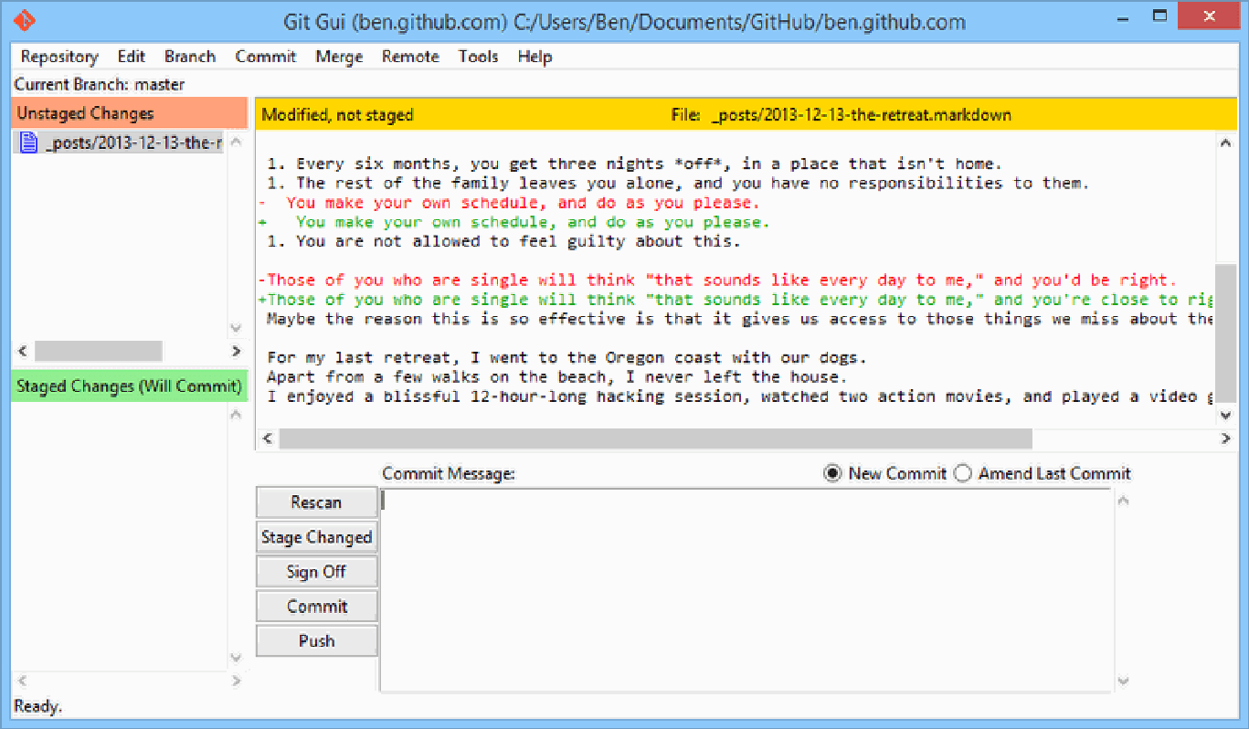
Task: Click the diff view scroll-right arrow
Action: click(1225, 439)
